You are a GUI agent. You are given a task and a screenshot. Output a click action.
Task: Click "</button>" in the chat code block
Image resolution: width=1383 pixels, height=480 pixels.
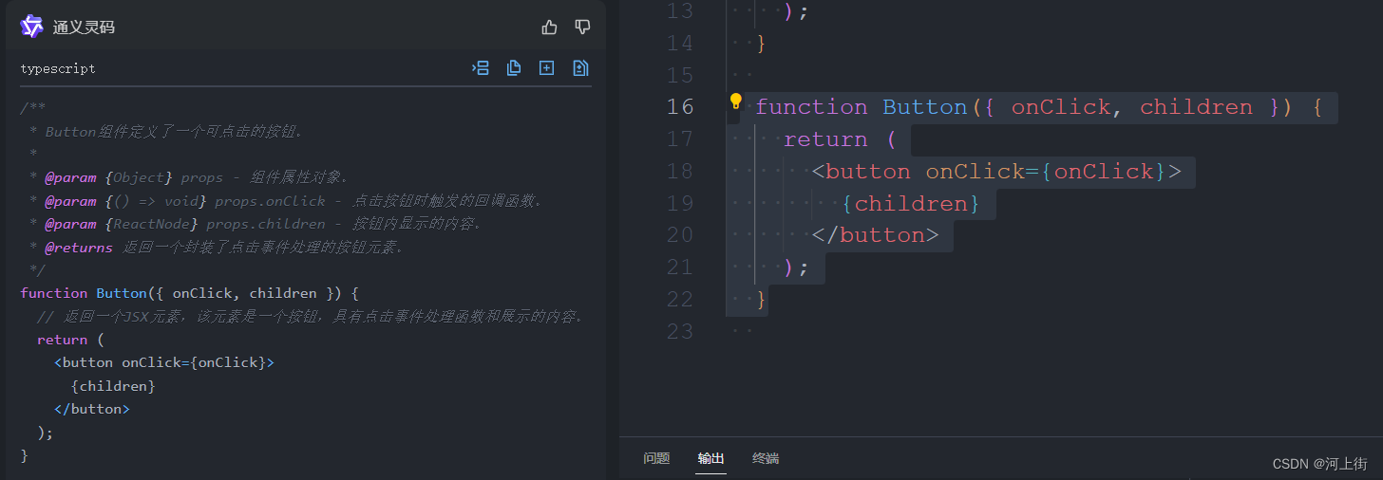91,409
